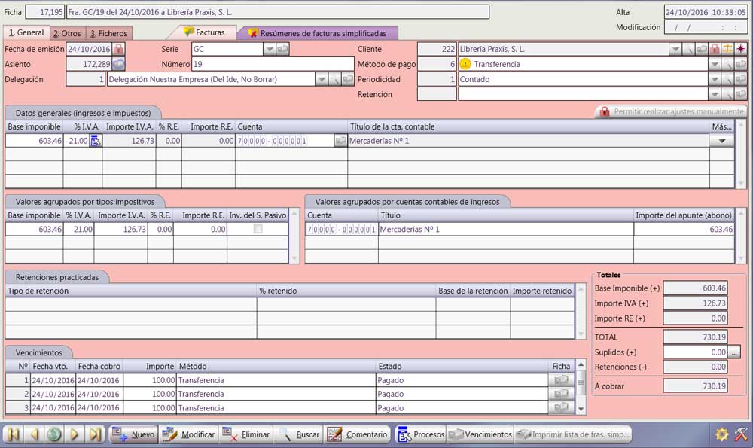Click the Nuevo button
Screen dimensions: 753x448
134,434
